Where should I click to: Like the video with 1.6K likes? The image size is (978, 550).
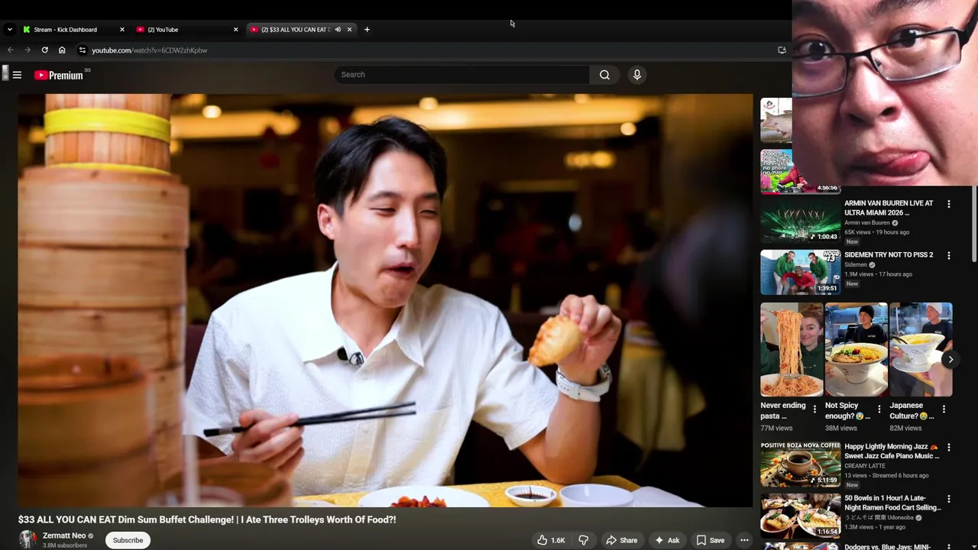[551, 540]
